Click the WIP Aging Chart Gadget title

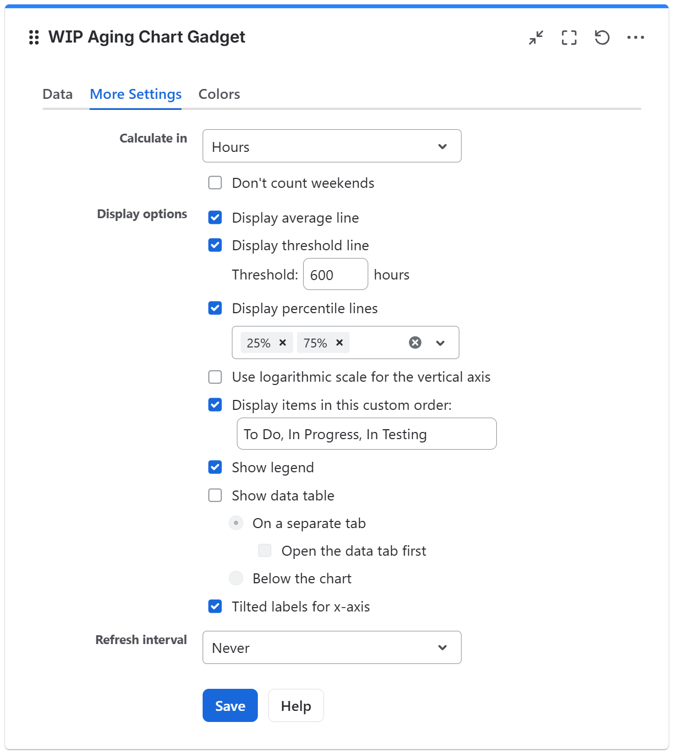tap(147, 37)
